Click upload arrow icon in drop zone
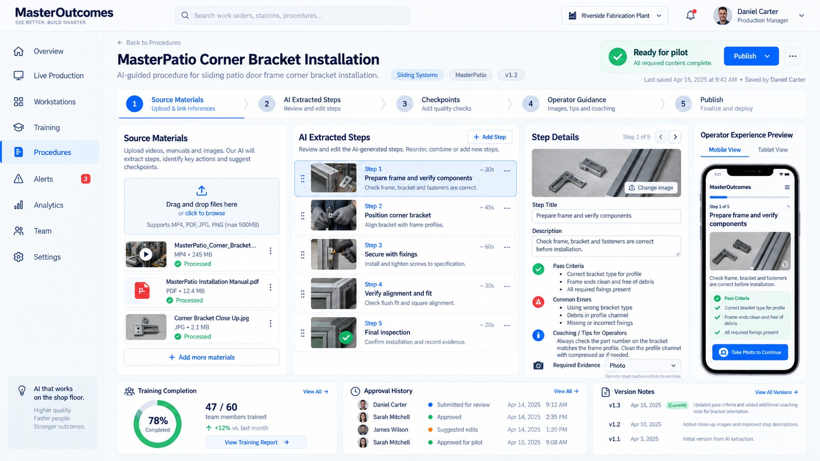820x461 pixels. point(202,191)
